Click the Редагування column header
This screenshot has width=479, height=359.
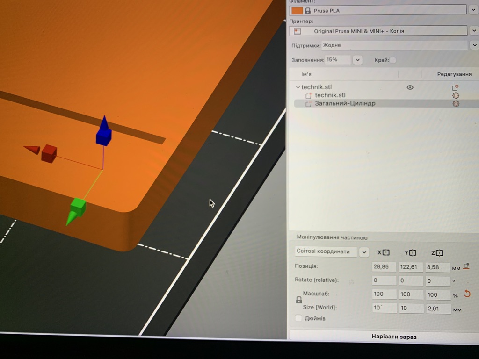[x=454, y=74]
